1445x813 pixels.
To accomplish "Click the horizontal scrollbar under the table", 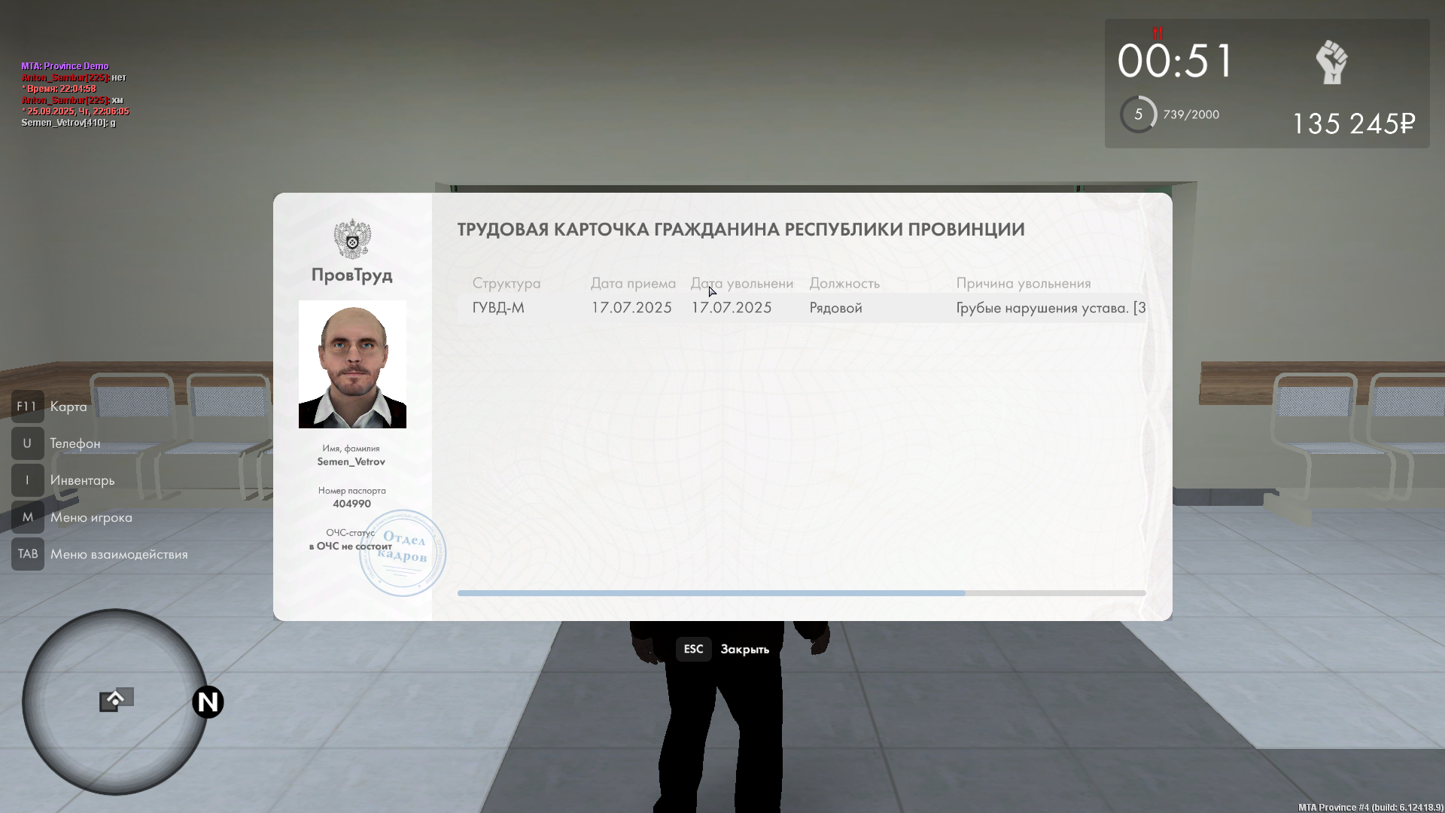I will click(x=710, y=593).
